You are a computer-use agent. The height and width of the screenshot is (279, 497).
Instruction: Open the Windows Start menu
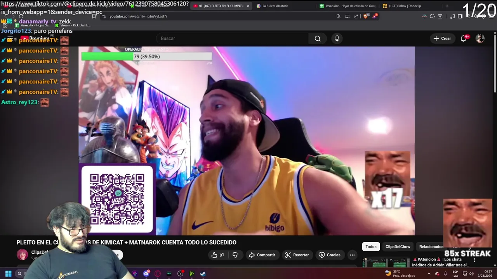click(x=8, y=274)
